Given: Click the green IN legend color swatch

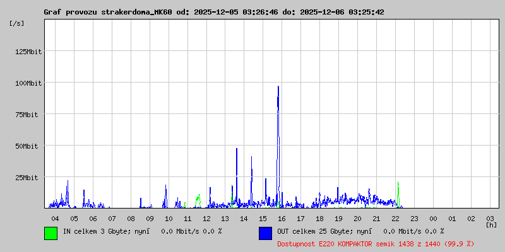Looking at the screenshot, I should coord(50,232).
